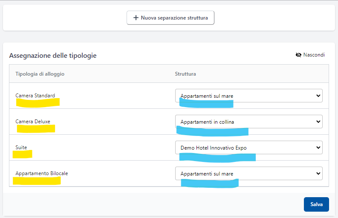The width and height of the screenshot is (338, 218).
Task: Click the chevron arrow in Suite row
Action: (318, 148)
